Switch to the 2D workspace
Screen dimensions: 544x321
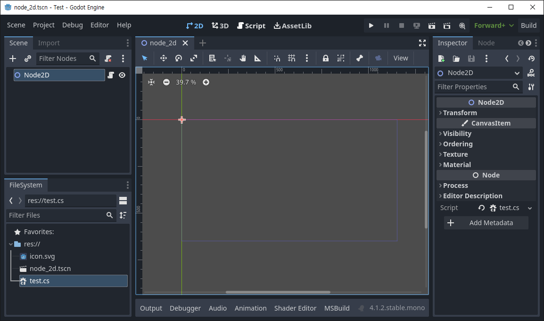tap(195, 25)
